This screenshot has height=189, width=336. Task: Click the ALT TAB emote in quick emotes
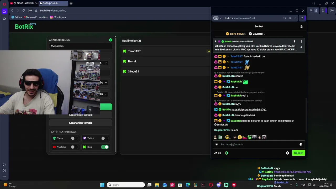(250, 137)
